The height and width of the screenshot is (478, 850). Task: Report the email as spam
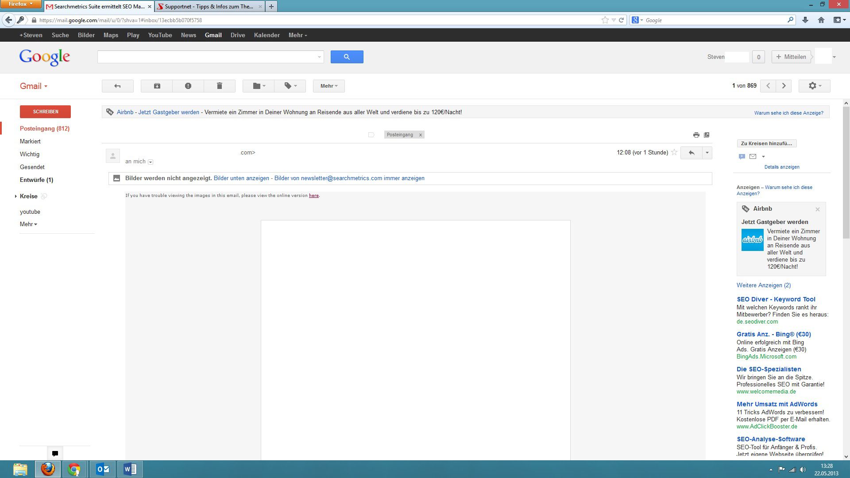tap(188, 86)
